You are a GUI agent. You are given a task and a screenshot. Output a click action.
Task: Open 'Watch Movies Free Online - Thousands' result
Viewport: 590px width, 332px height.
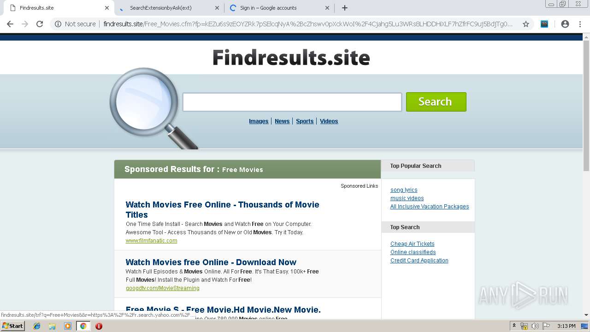[222, 209]
